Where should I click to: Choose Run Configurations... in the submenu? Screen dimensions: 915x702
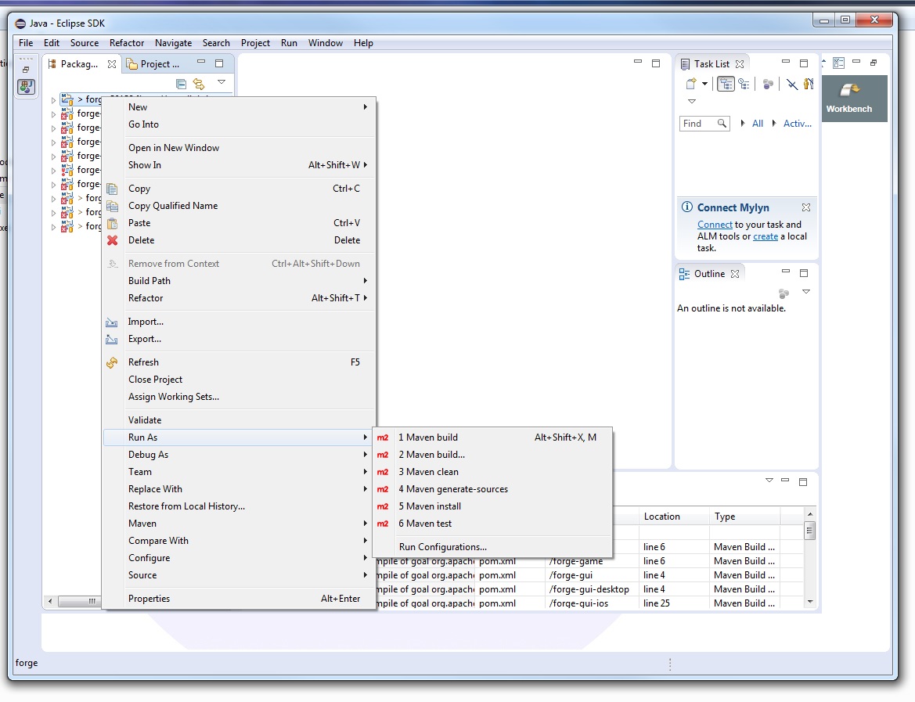tap(442, 547)
